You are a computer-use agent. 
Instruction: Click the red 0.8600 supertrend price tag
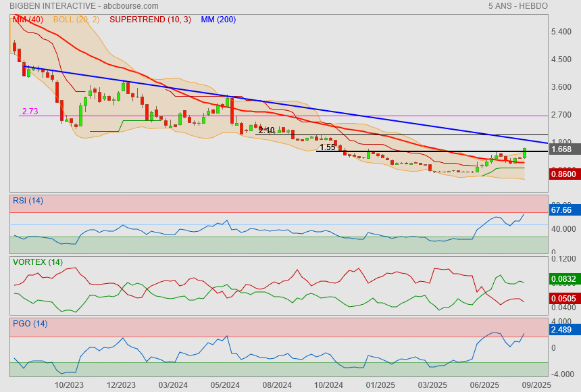[564, 174]
